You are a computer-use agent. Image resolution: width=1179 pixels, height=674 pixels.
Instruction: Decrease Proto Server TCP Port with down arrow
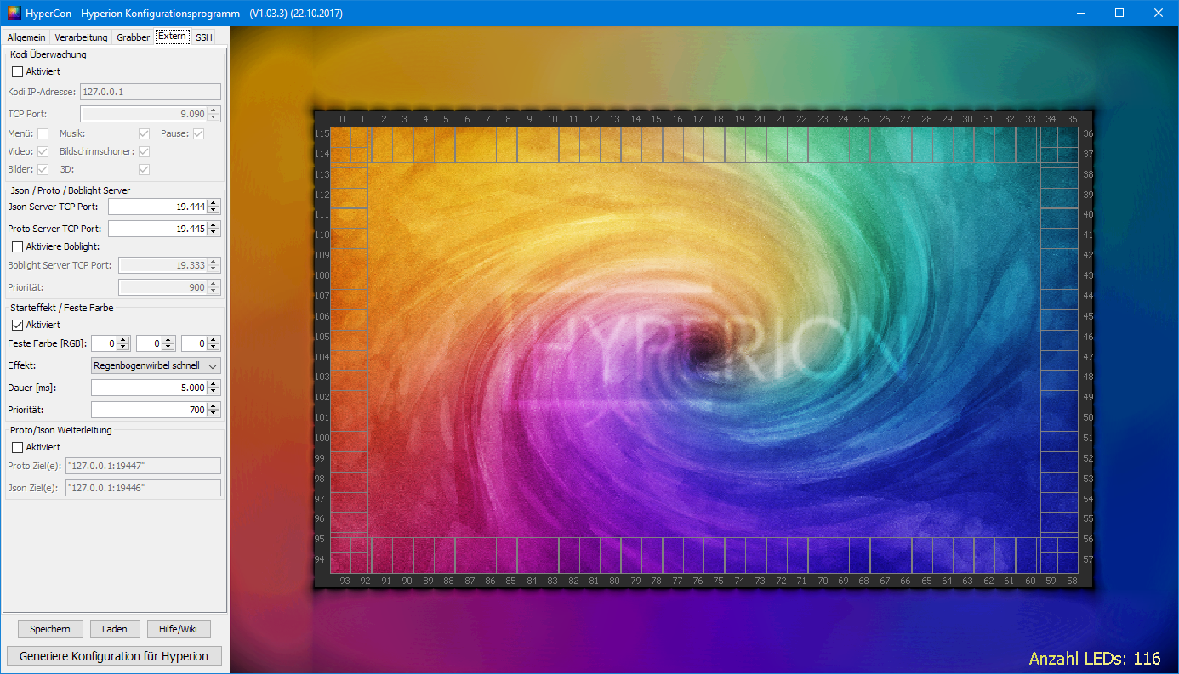click(x=214, y=232)
